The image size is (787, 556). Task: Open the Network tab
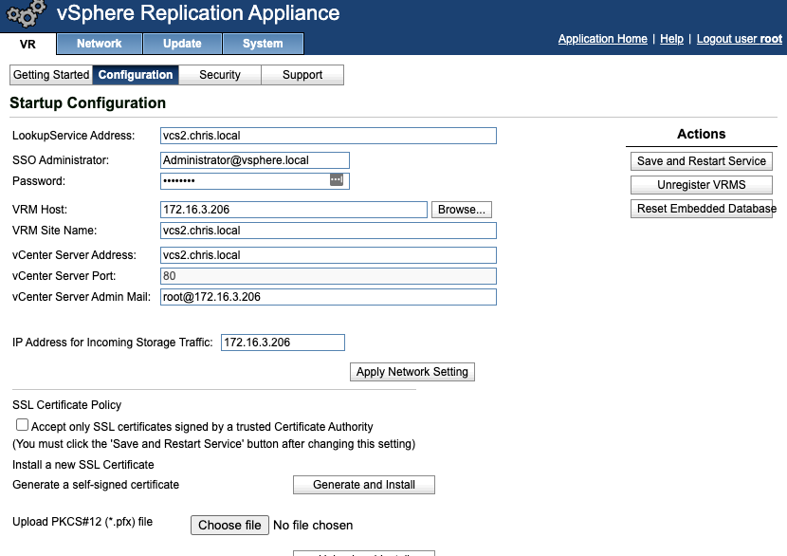tap(100, 44)
